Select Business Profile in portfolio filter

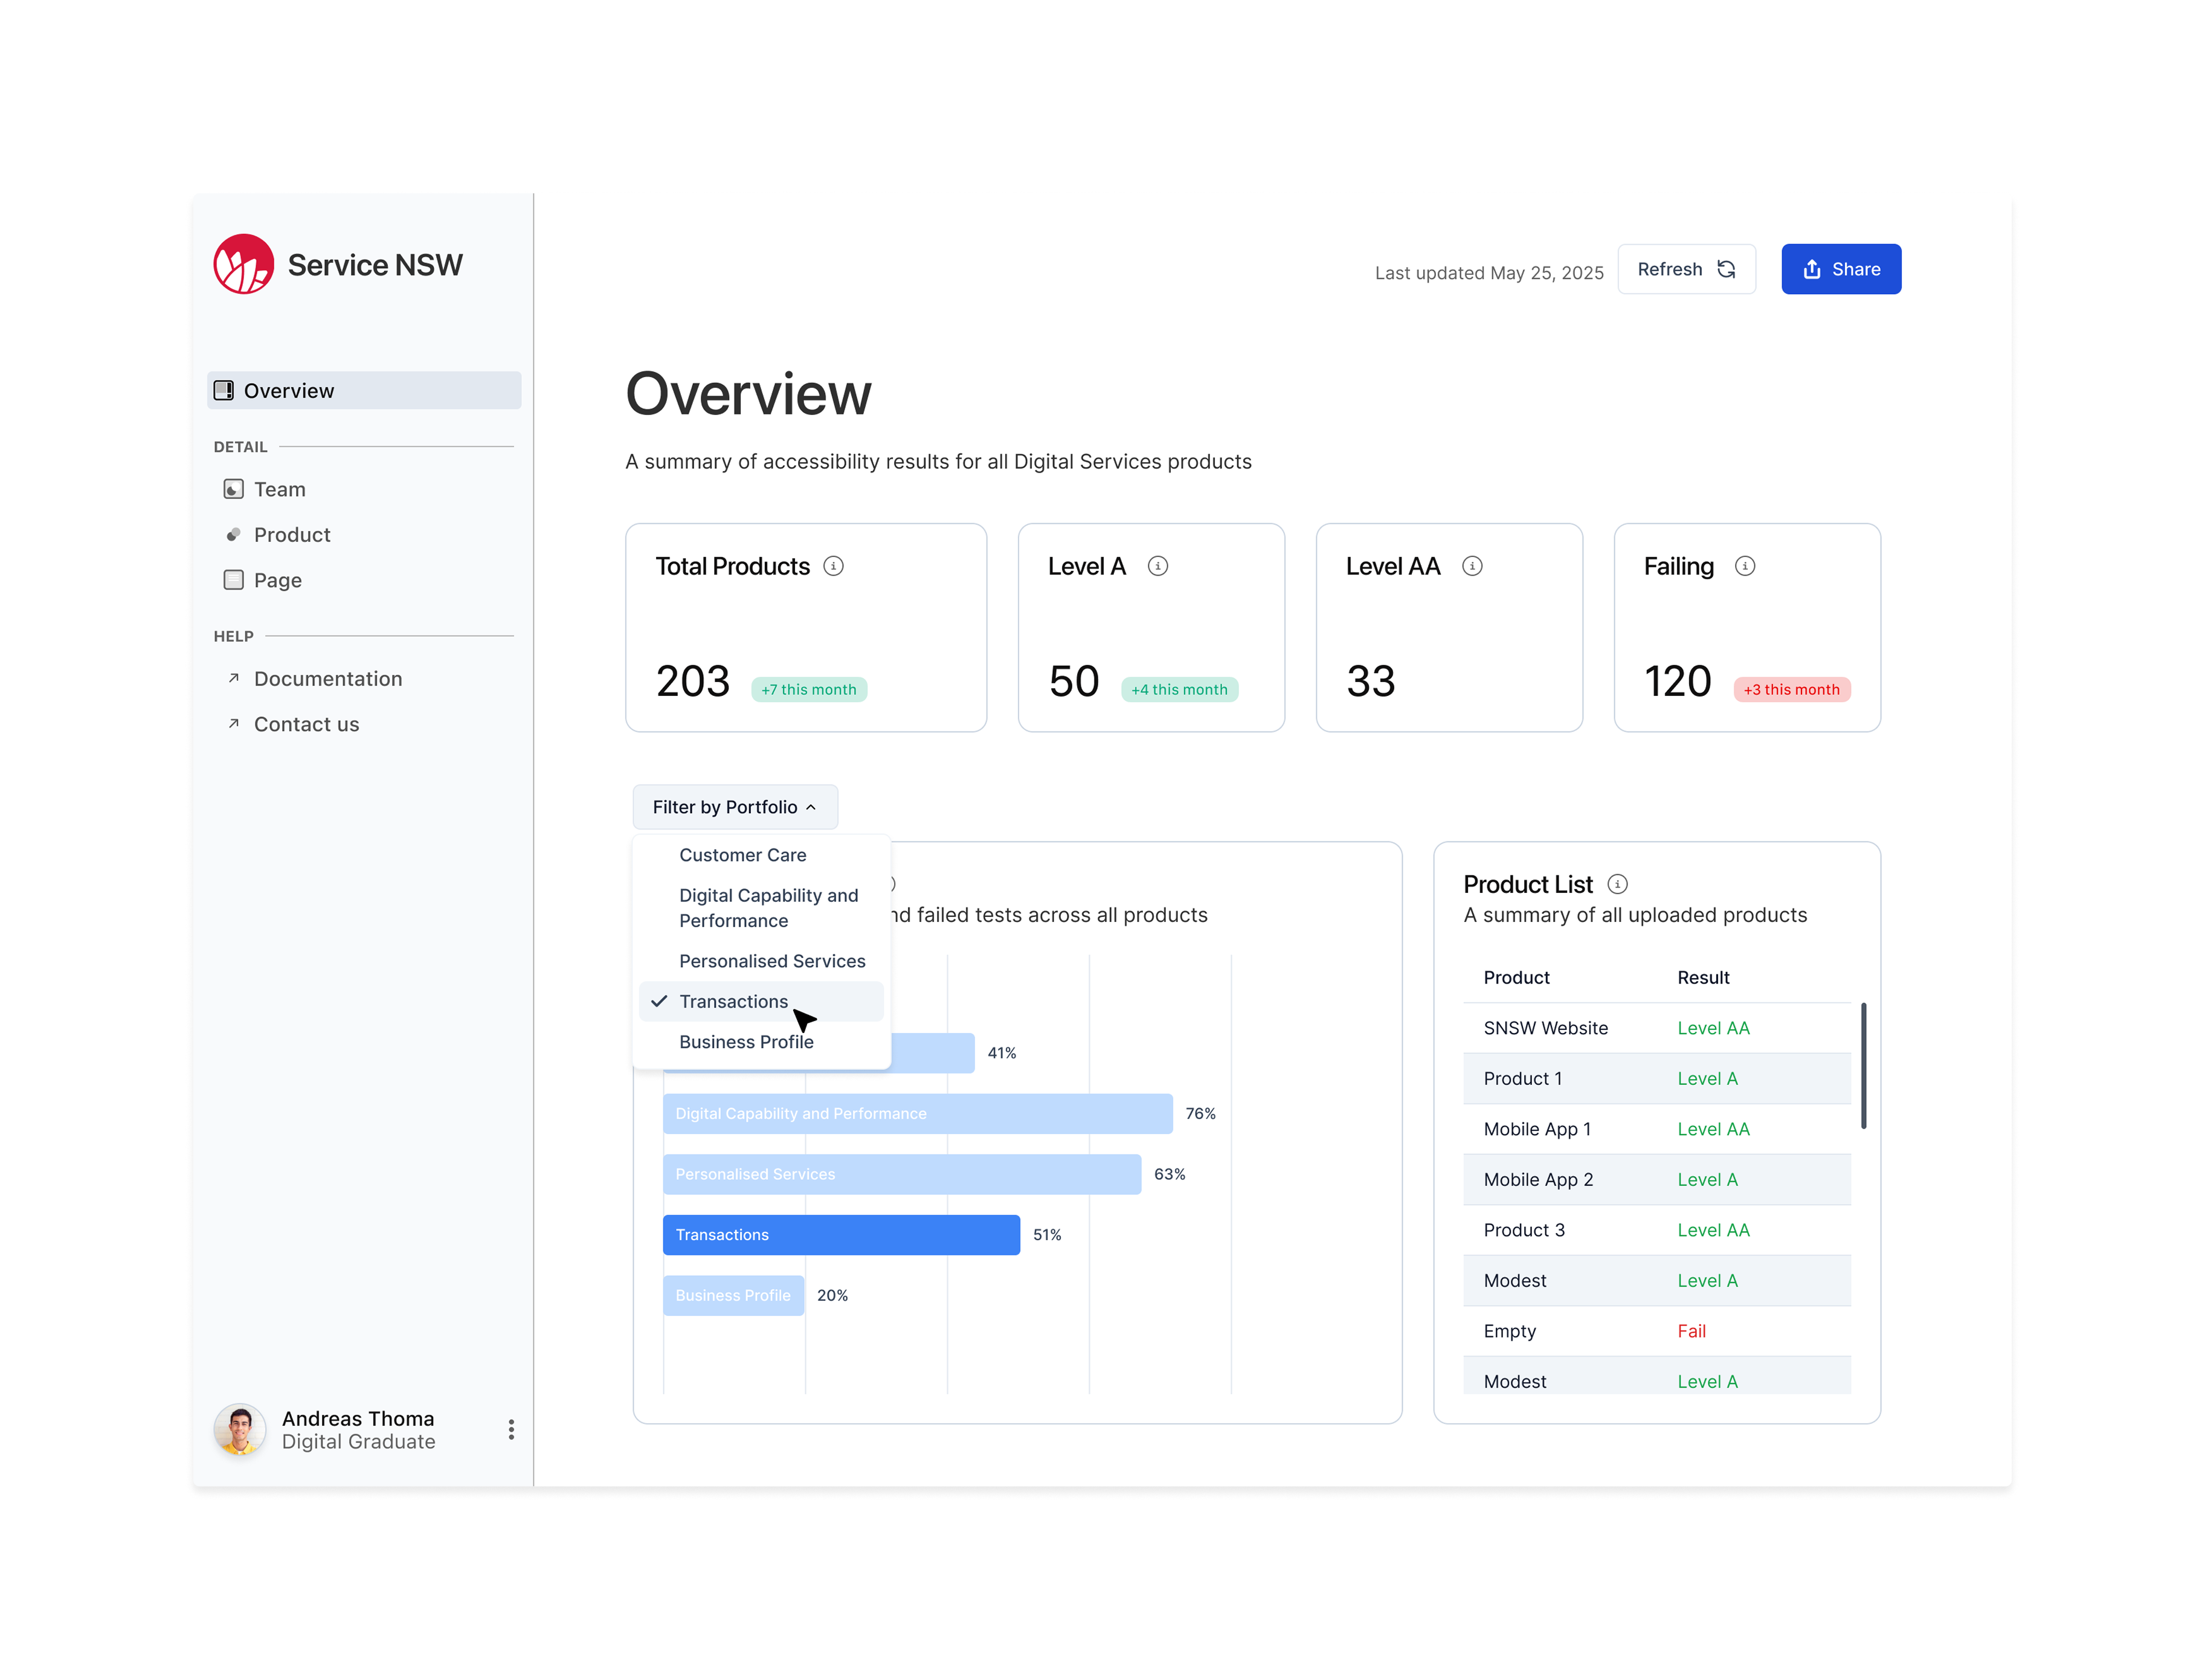746,1042
